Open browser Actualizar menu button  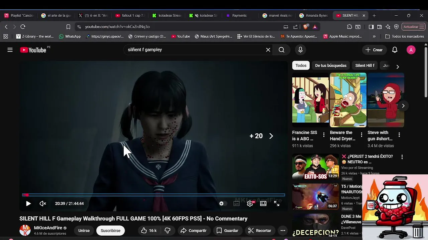[414, 27]
